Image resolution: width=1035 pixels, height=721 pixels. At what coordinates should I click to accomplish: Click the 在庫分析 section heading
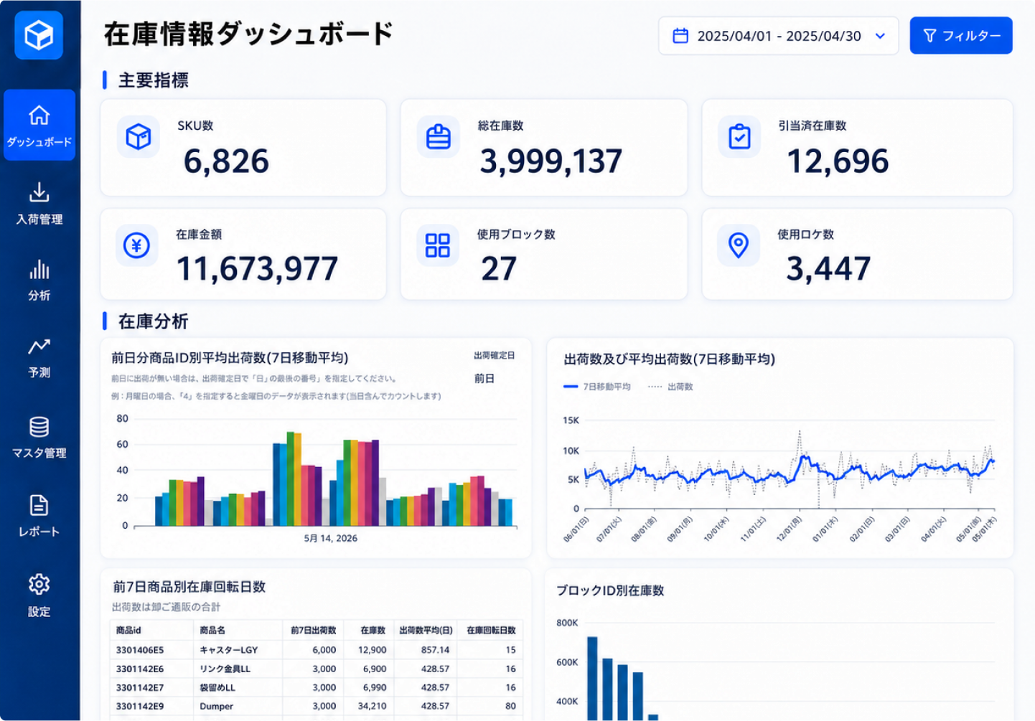(154, 321)
